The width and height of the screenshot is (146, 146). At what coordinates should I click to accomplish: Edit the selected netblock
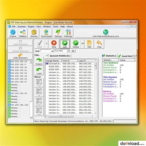coord(89,44)
